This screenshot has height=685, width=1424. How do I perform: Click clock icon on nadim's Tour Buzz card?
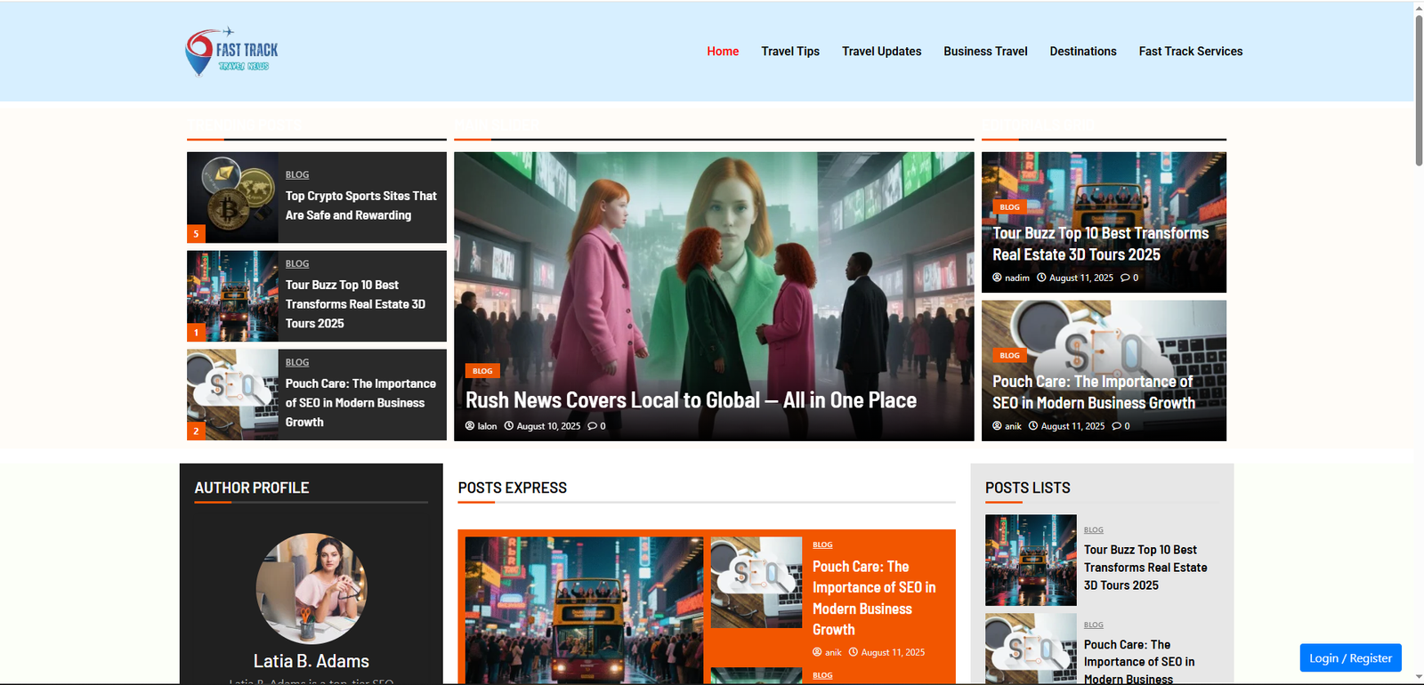[x=1041, y=278]
